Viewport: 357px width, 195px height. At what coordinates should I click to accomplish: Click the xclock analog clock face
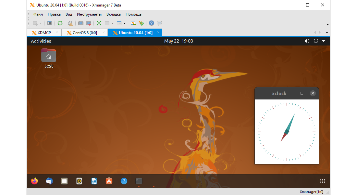click(x=287, y=132)
